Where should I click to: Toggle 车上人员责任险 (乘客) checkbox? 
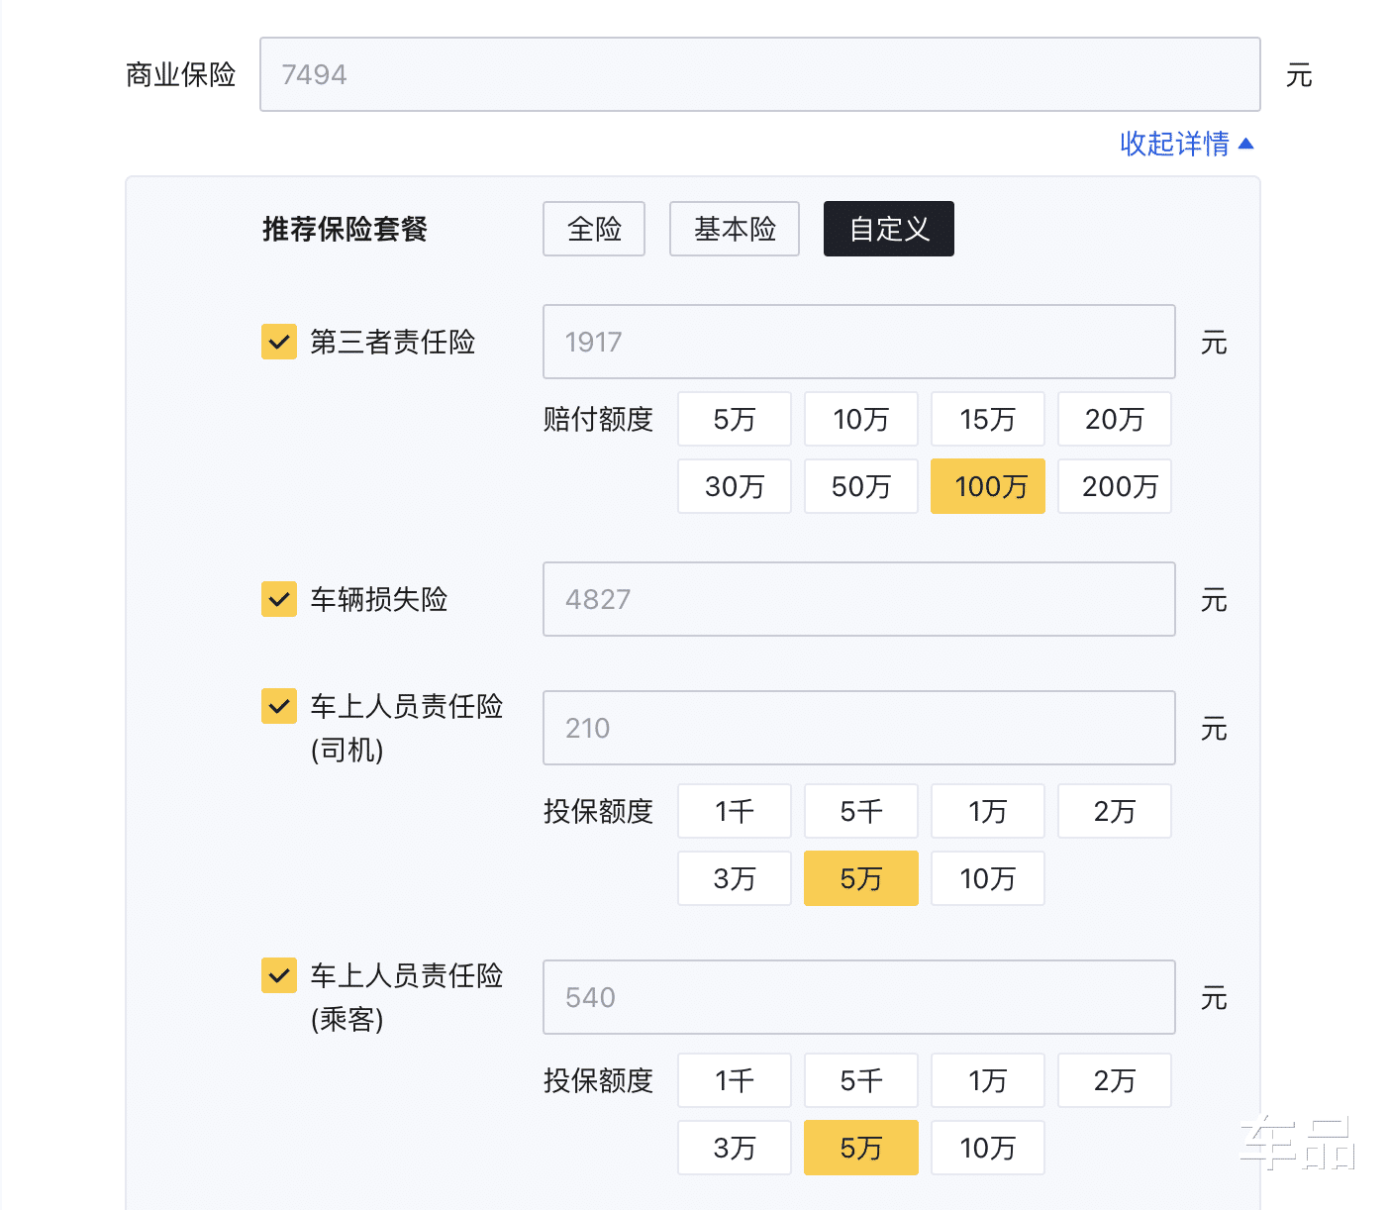[x=279, y=975]
